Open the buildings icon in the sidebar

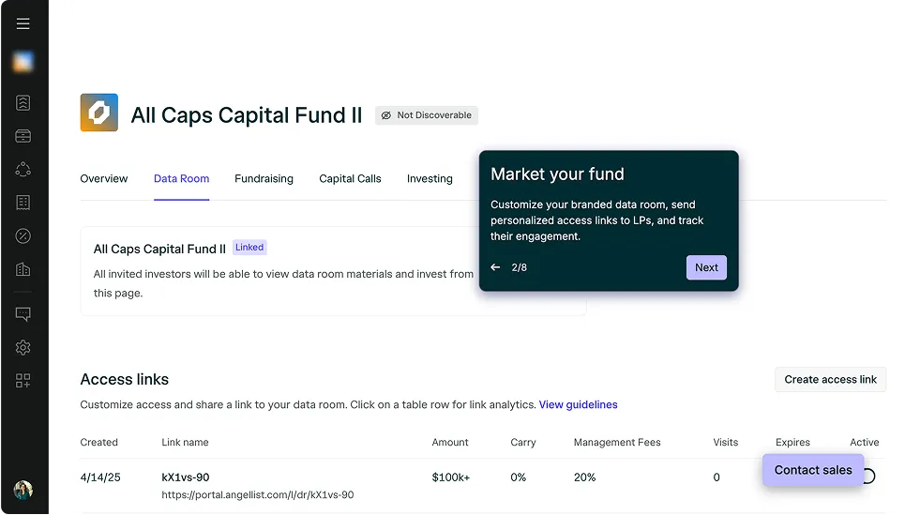tap(23, 269)
